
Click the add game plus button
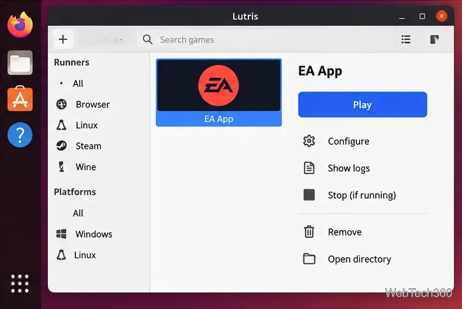tap(63, 39)
